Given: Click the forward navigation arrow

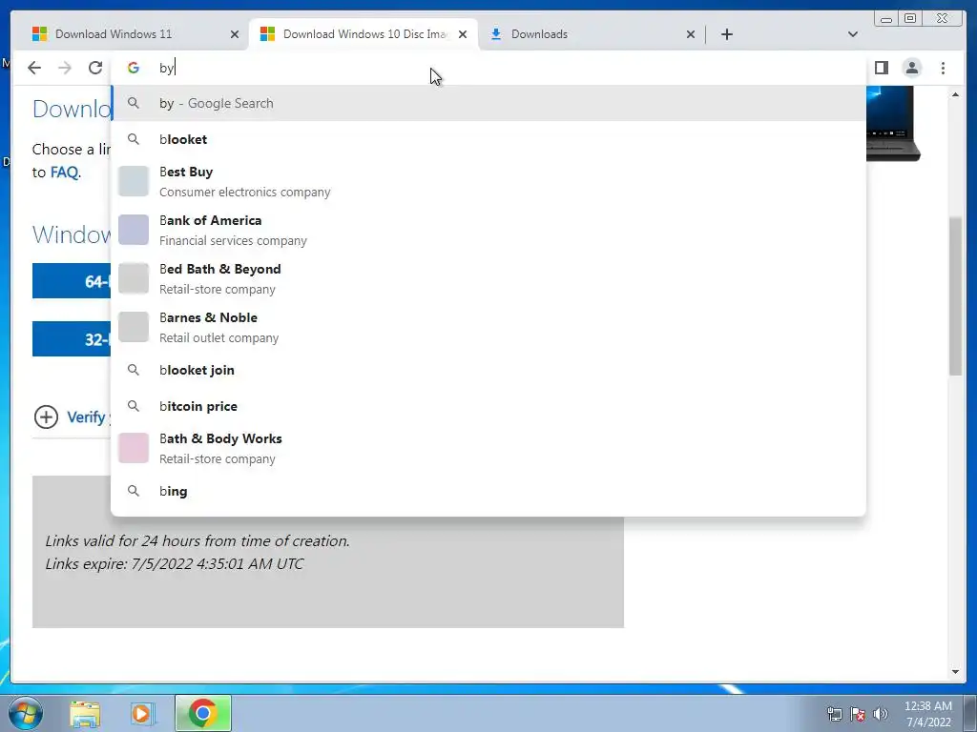Looking at the screenshot, I should 65,68.
